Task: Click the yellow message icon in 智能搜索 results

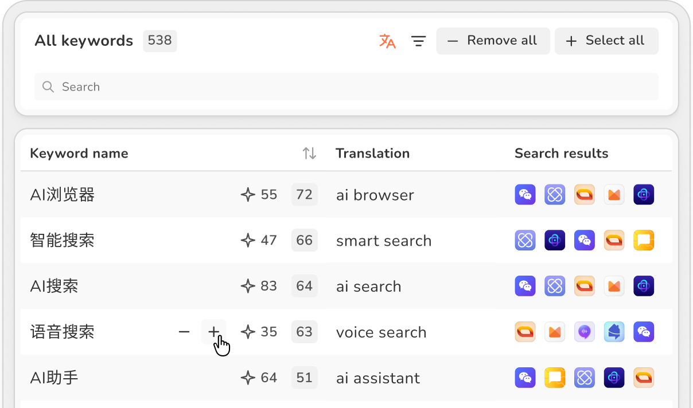Action: 644,240
